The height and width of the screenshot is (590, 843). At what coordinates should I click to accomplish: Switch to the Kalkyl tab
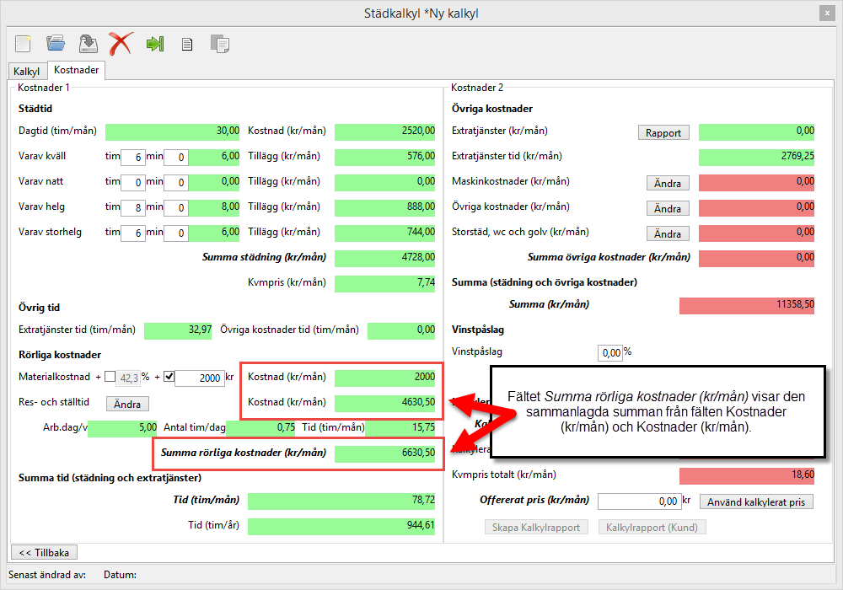click(27, 72)
